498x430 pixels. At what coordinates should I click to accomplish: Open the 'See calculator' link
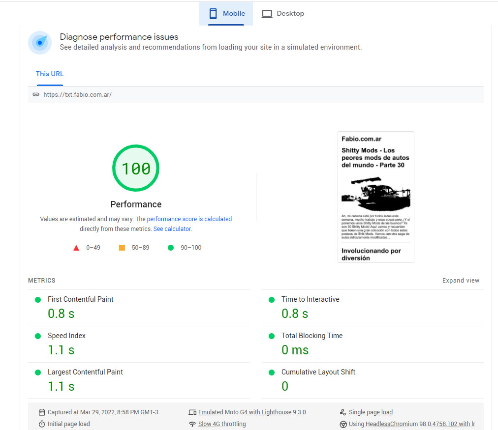pyautogui.click(x=172, y=229)
